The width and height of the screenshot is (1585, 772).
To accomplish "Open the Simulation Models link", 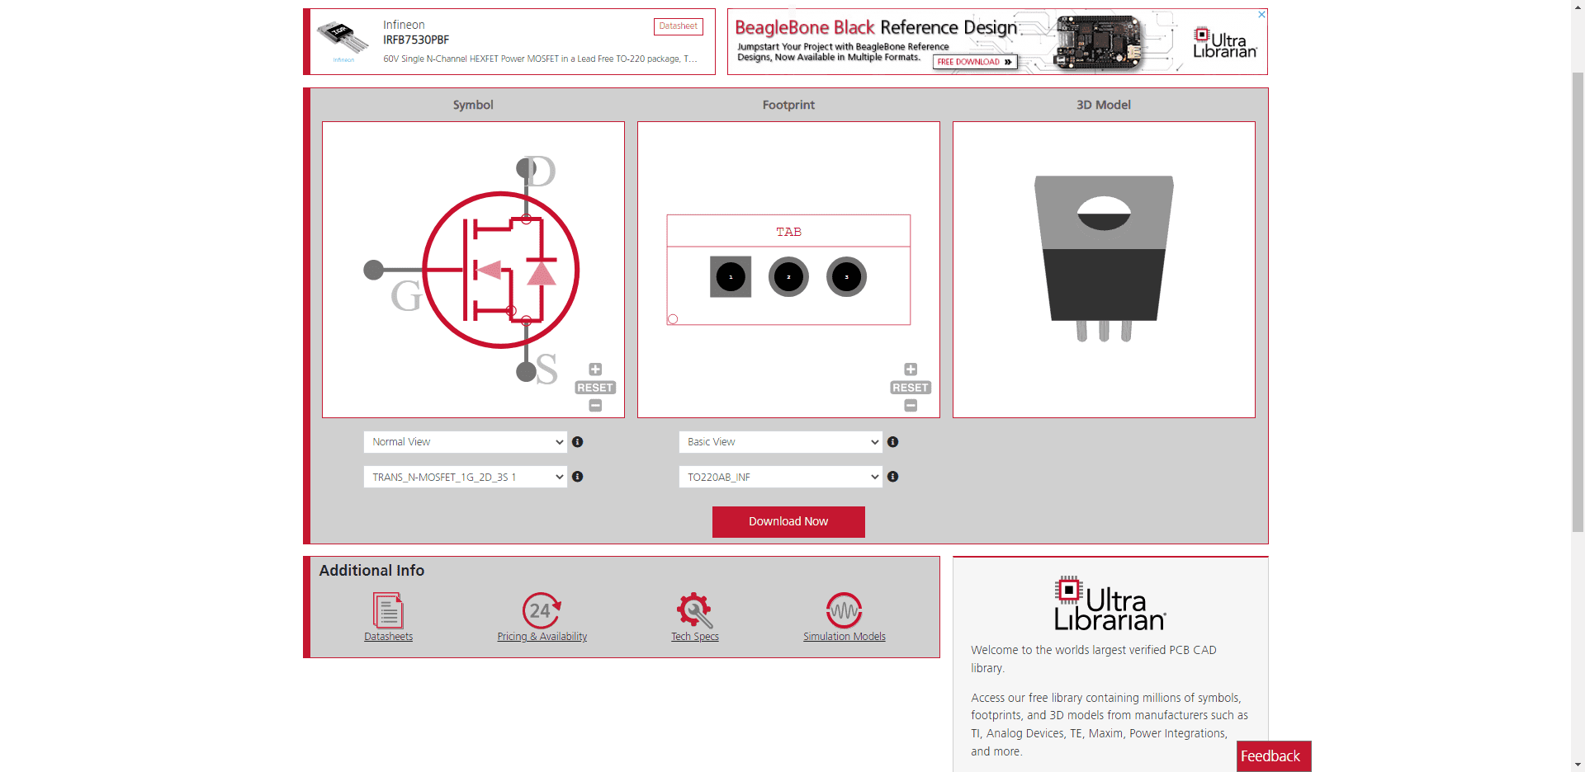I will (x=845, y=637).
